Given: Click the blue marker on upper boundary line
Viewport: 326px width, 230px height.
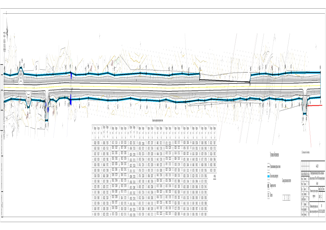Looking at the screenshot, I should pyautogui.click(x=71, y=76).
